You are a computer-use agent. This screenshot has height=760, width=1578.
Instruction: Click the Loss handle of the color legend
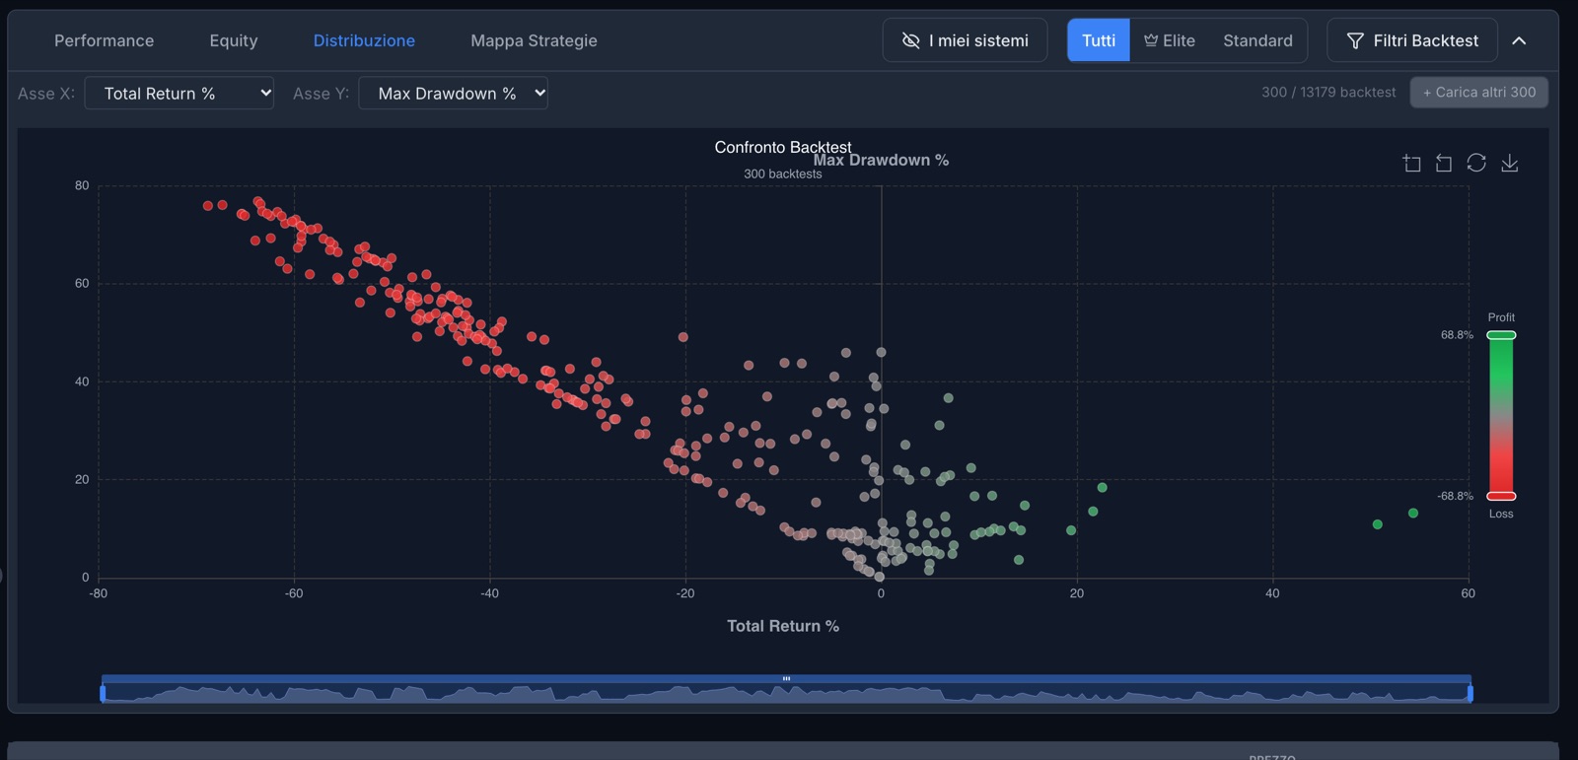[1501, 496]
